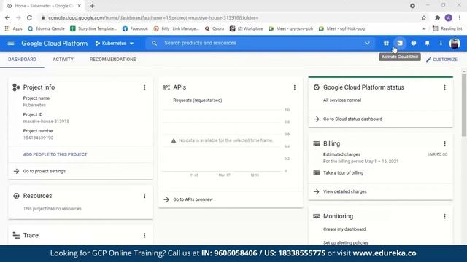Expand the search bar dropdown arrow

coord(367,44)
